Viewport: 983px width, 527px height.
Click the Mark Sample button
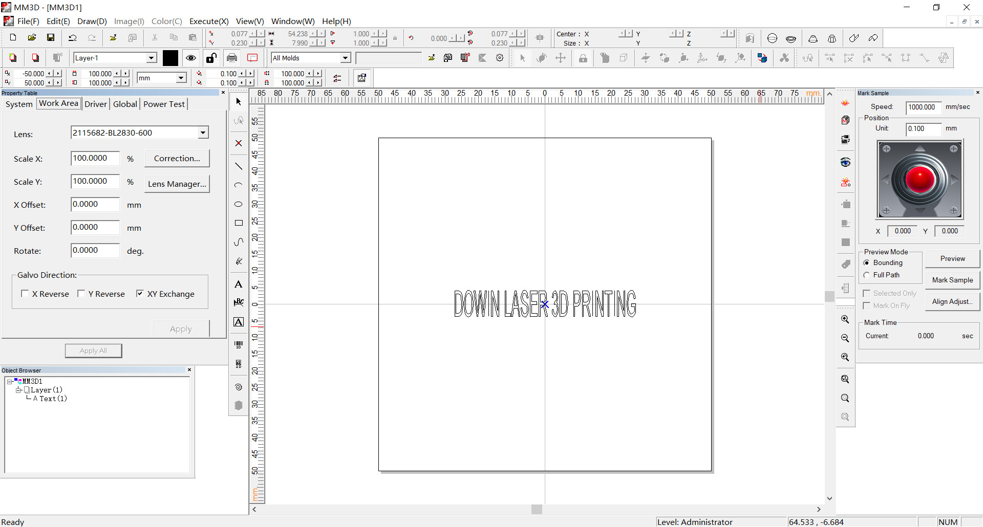pos(952,280)
